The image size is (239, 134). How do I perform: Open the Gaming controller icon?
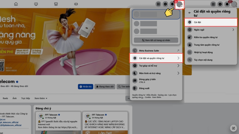76,4
